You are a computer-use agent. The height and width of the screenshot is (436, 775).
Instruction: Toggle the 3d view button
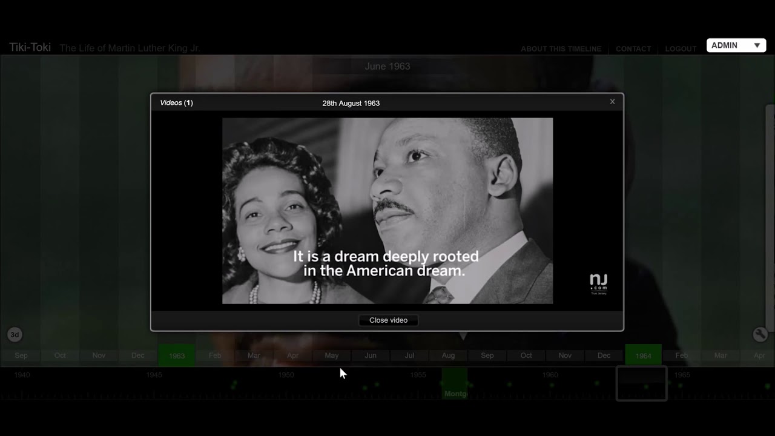15,334
